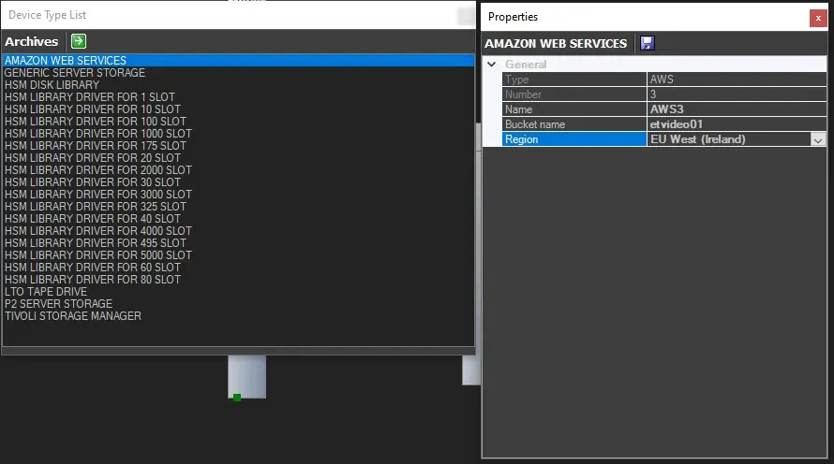834x464 pixels.
Task: Select GENERIC SERVER STORAGE device type
Action: pyautogui.click(x=75, y=73)
